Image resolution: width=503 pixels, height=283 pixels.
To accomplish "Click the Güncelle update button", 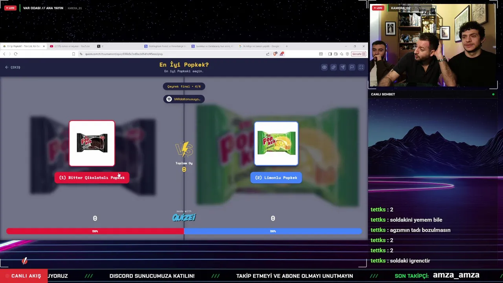I will pos(358,54).
